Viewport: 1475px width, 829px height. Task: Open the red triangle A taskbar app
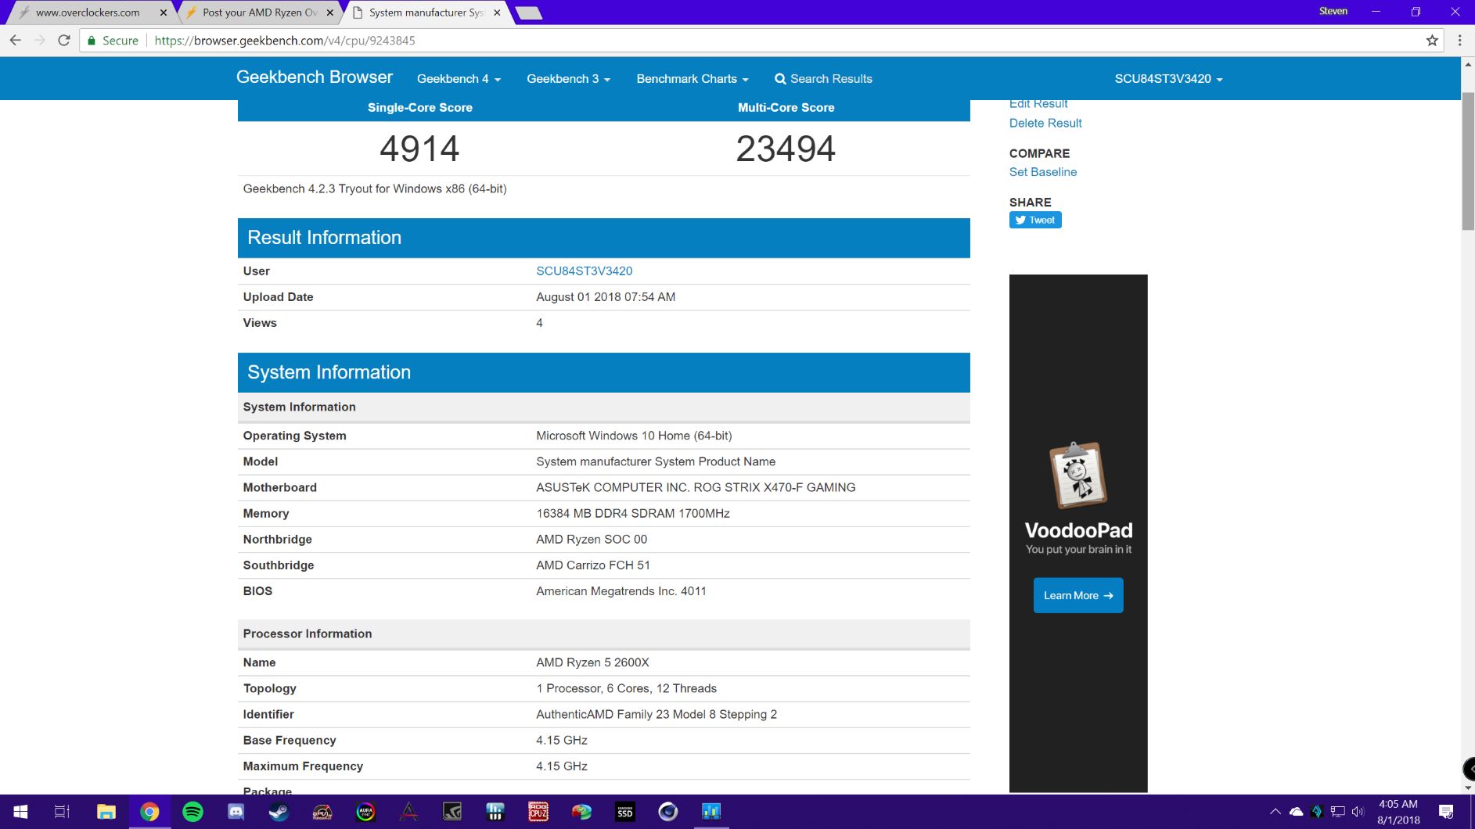(408, 812)
